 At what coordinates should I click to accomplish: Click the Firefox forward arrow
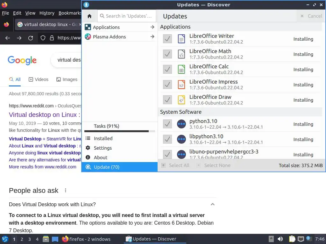coord(19,38)
